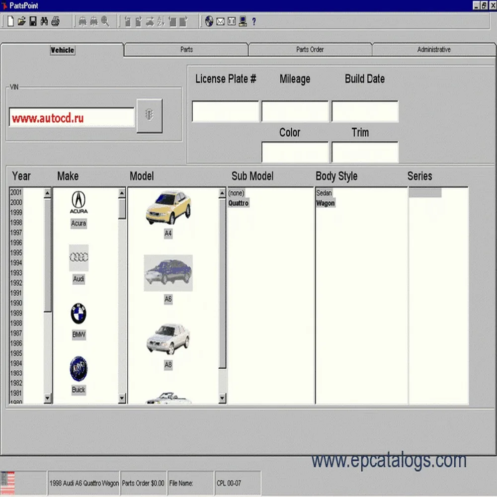Select the A8 model thumbnail
Viewport: 497px width, 497px height.
(x=168, y=339)
